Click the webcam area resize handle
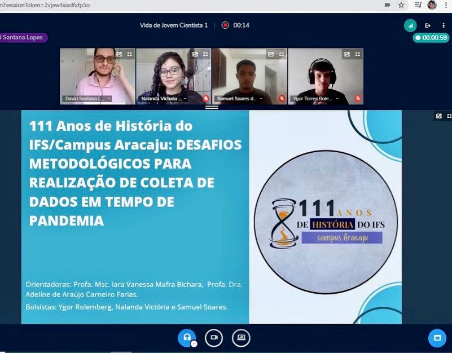452x353 pixels. coord(212,107)
